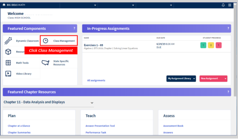This screenshot has width=238, height=139.
Task: Click the Resources cube icon
Action: 8,52
